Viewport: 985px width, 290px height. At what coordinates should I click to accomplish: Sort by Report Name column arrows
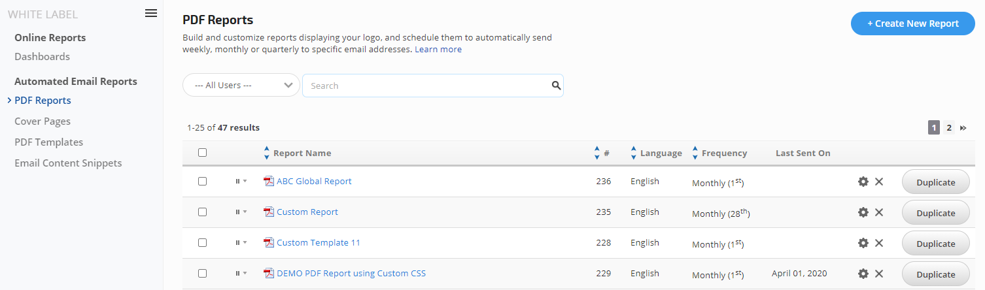266,153
